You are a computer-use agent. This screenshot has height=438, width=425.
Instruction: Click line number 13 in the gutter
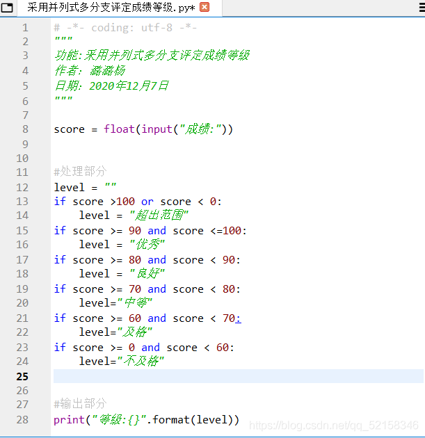(x=22, y=202)
